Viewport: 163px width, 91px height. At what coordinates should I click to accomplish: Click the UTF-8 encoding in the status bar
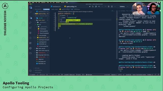(120, 75)
